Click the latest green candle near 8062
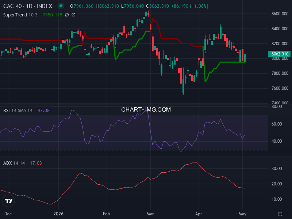 245,58
